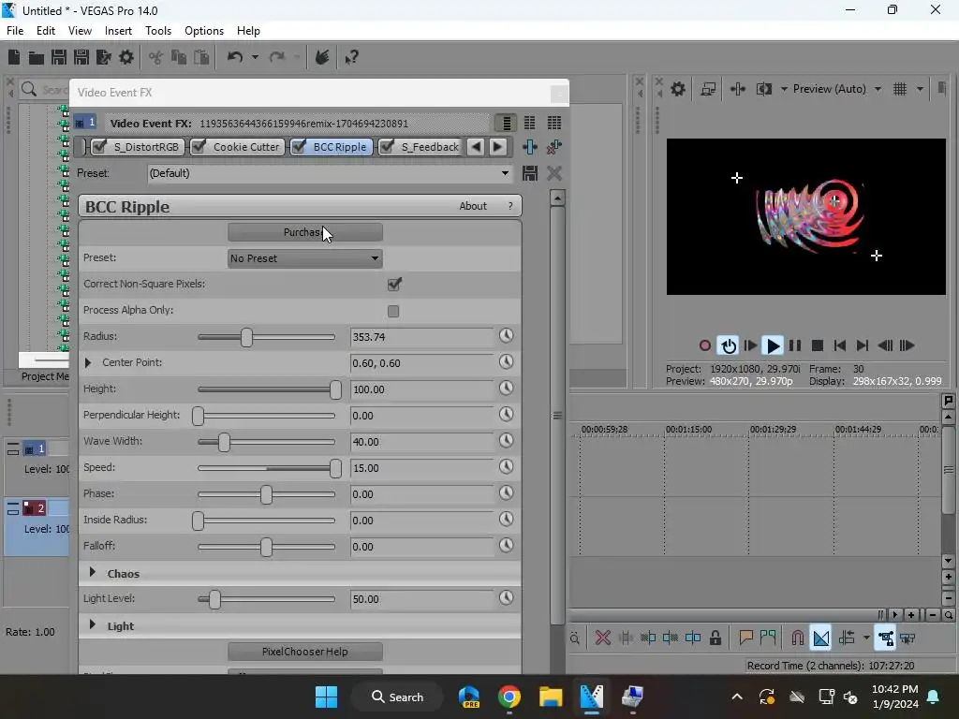The image size is (959, 719).
Task: Open the Options menu
Action: point(204,31)
